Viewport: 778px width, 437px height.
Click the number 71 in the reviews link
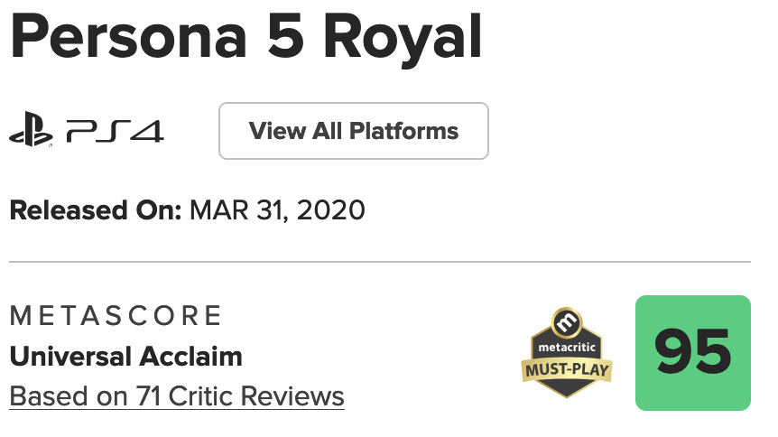147,395
